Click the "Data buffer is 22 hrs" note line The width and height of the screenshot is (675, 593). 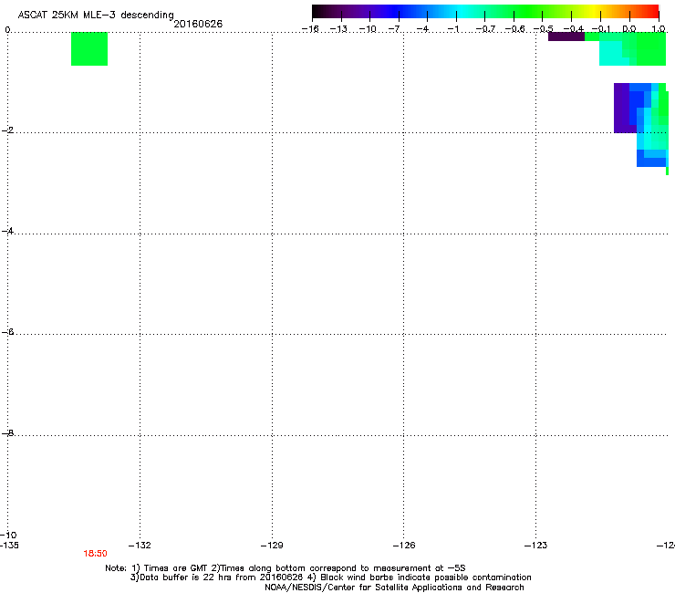(330, 577)
